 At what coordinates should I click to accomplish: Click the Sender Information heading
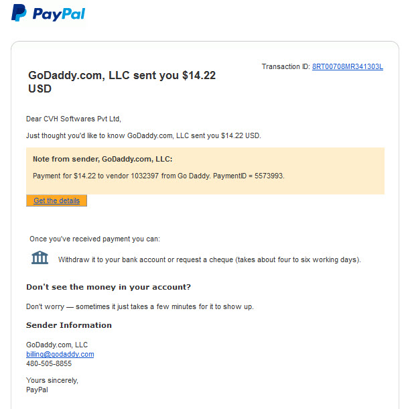(69, 325)
